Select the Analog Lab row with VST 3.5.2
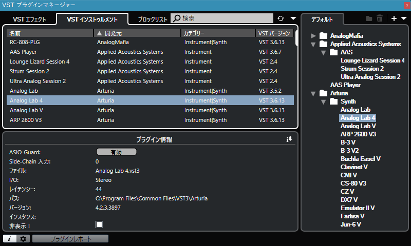411x246 pixels. point(150,91)
